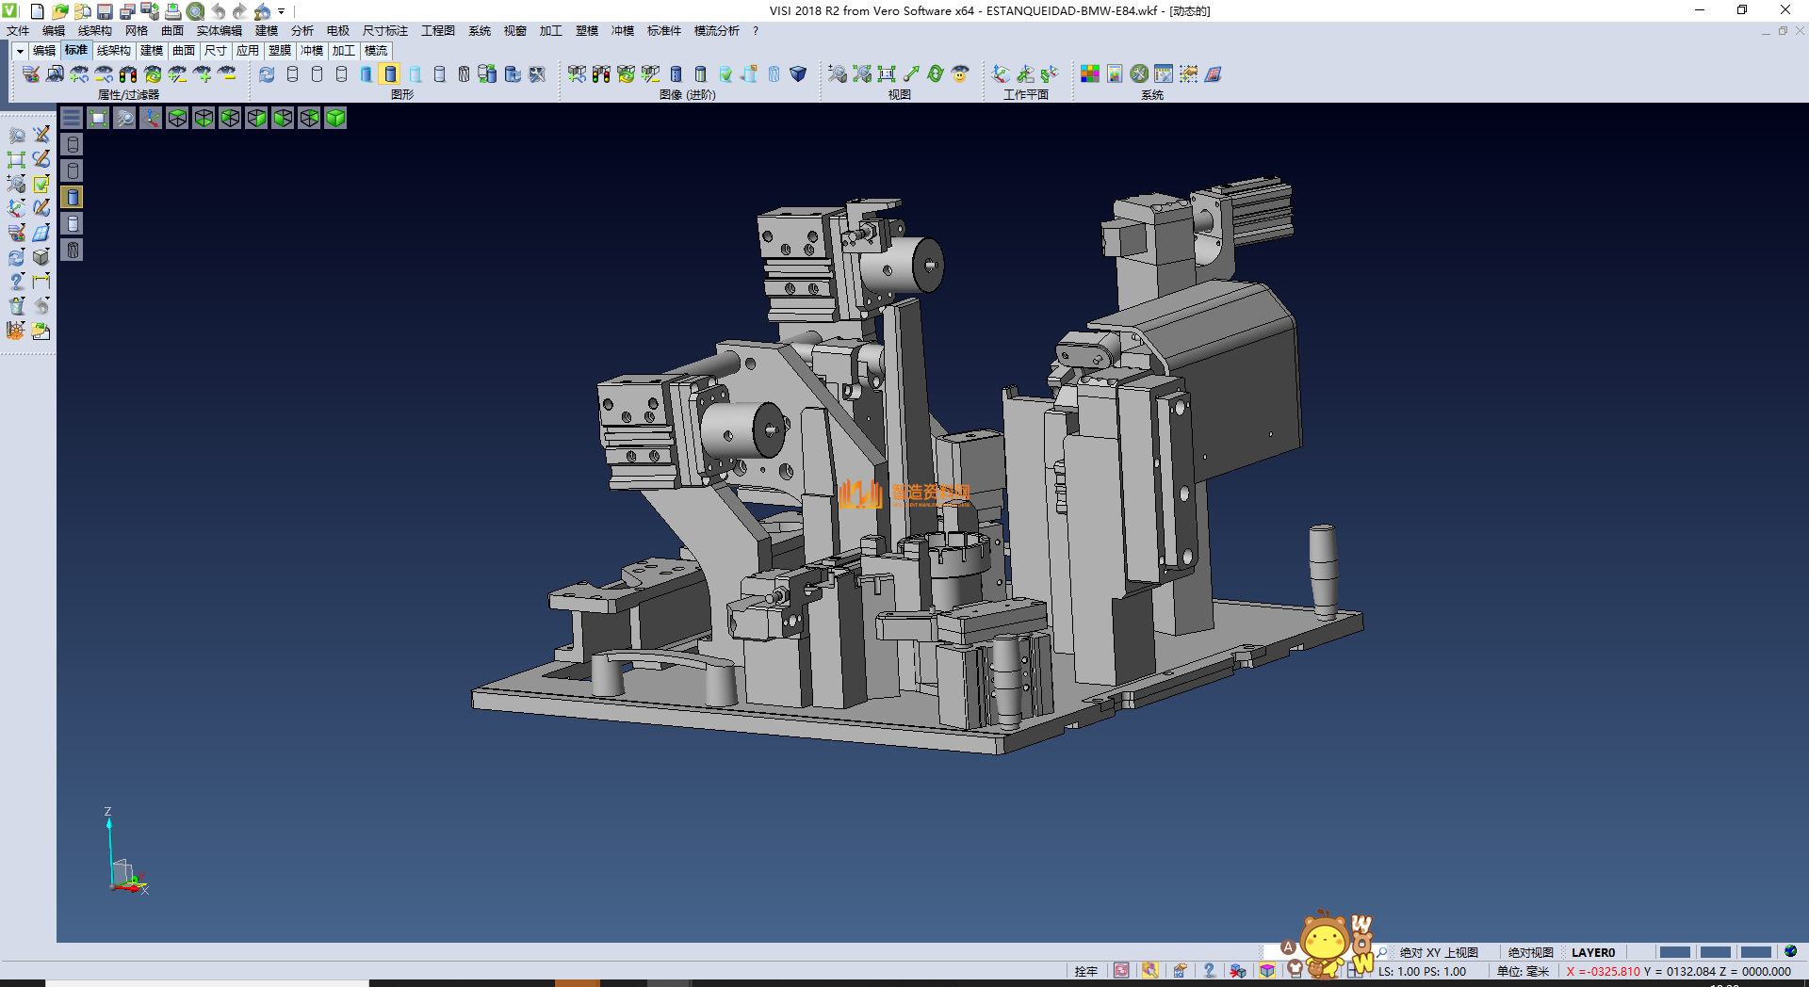The width and height of the screenshot is (1809, 987).
Task: Open system settings wrench icon
Action: tap(1139, 74)
